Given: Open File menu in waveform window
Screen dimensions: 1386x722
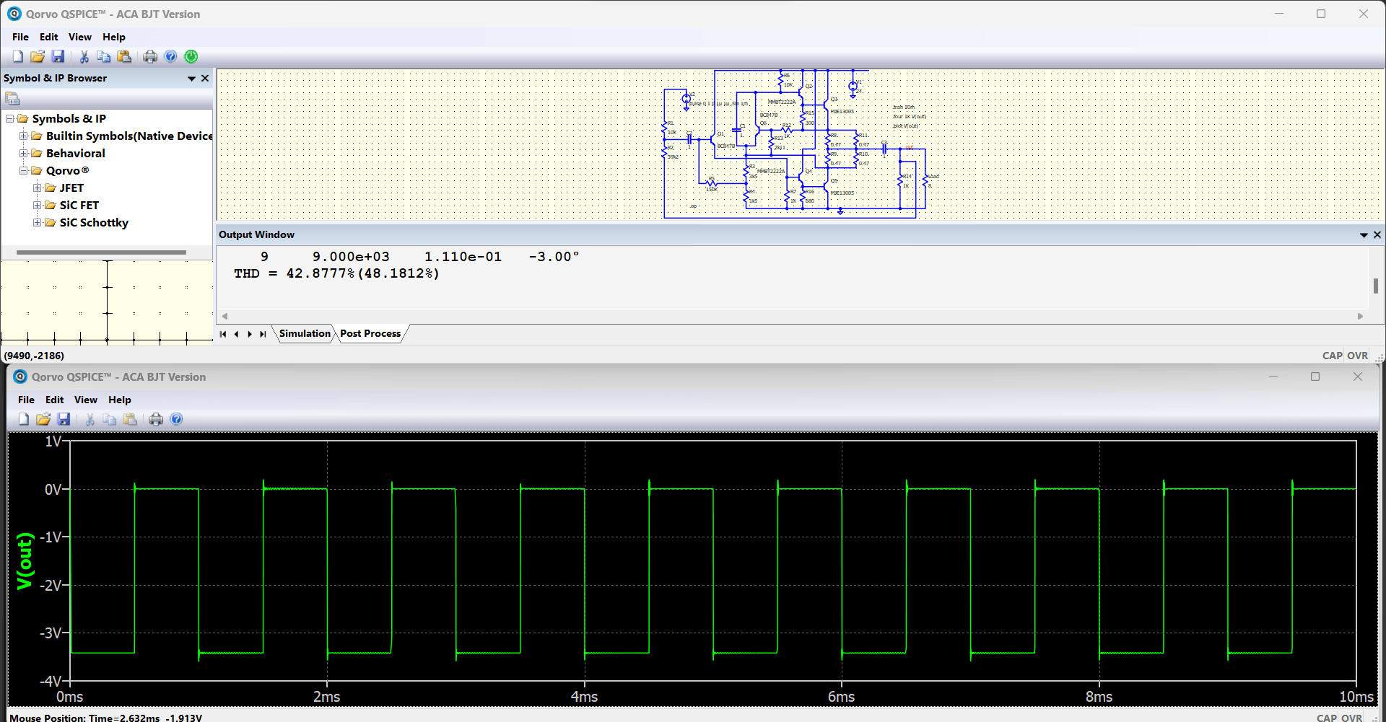Looking at the screenshot, I should click(26, 400).
